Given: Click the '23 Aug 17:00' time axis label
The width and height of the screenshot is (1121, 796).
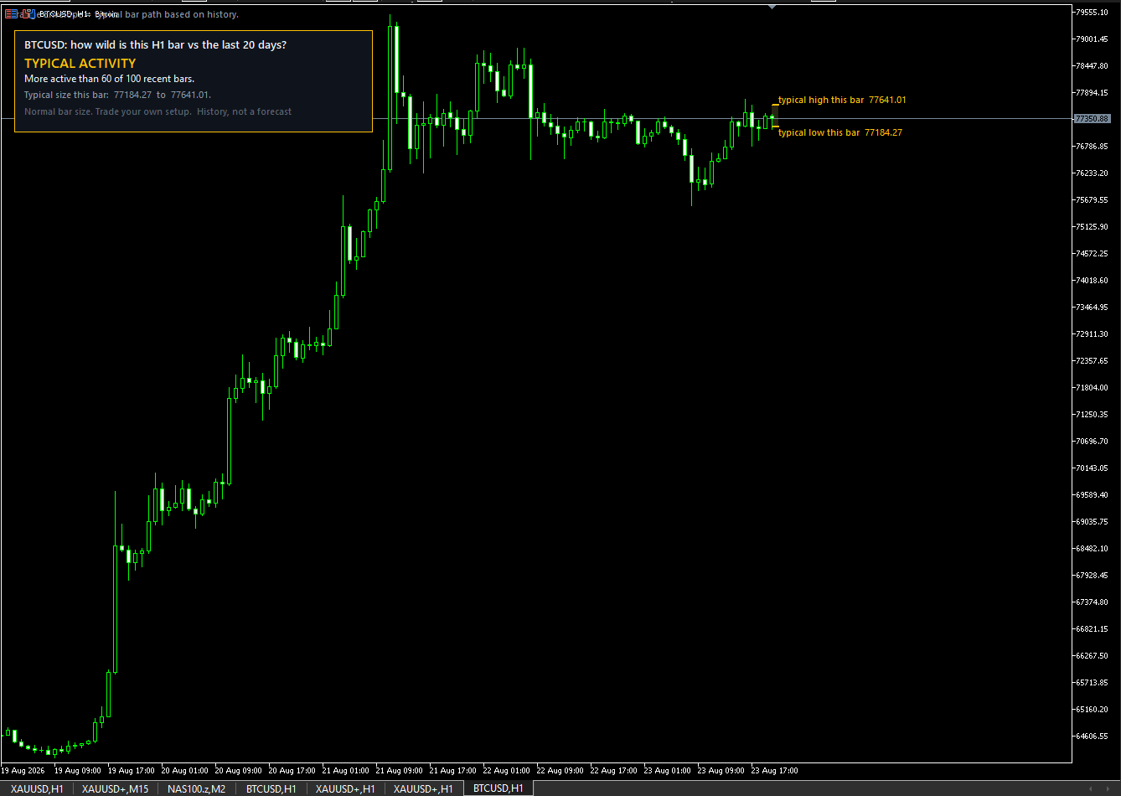Looking at the screenshot, I should coord(775,770).
